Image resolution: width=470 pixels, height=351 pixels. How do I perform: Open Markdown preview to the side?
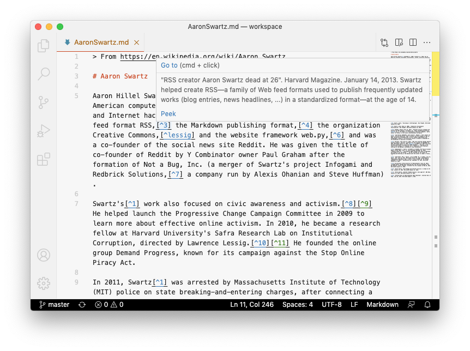(x=399, y=43)
